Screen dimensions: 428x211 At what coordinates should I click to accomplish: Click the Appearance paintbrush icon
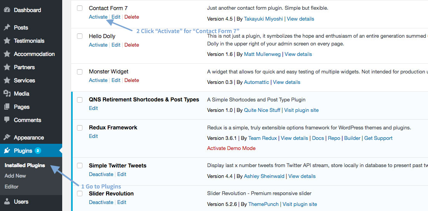point(7,137)
